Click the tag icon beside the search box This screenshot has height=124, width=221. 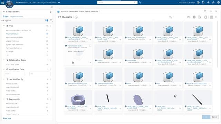140,2
